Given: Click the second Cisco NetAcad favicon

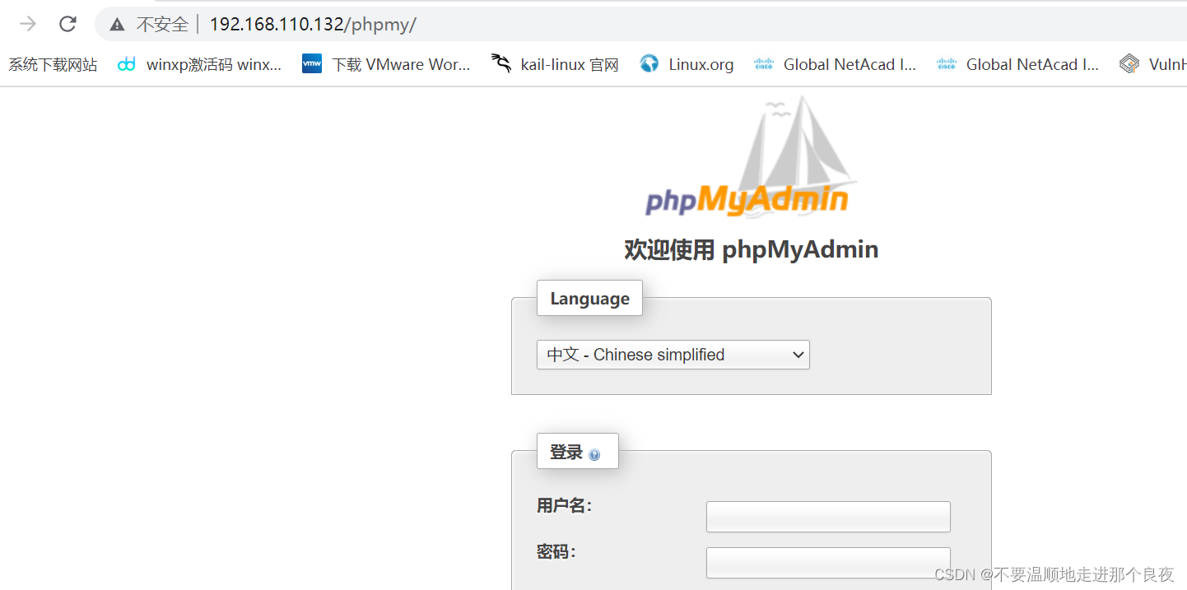Looking at the screenshot, I should tap(947, 64).
